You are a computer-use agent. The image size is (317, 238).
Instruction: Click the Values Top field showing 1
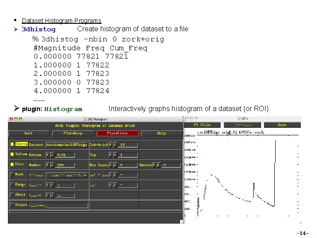(128, 155)
